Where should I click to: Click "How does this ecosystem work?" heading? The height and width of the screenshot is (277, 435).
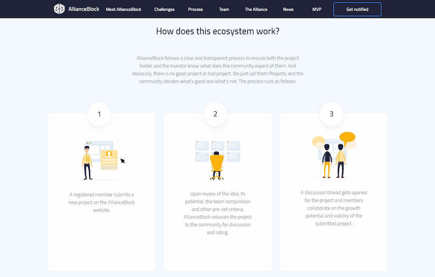point(217,31)
